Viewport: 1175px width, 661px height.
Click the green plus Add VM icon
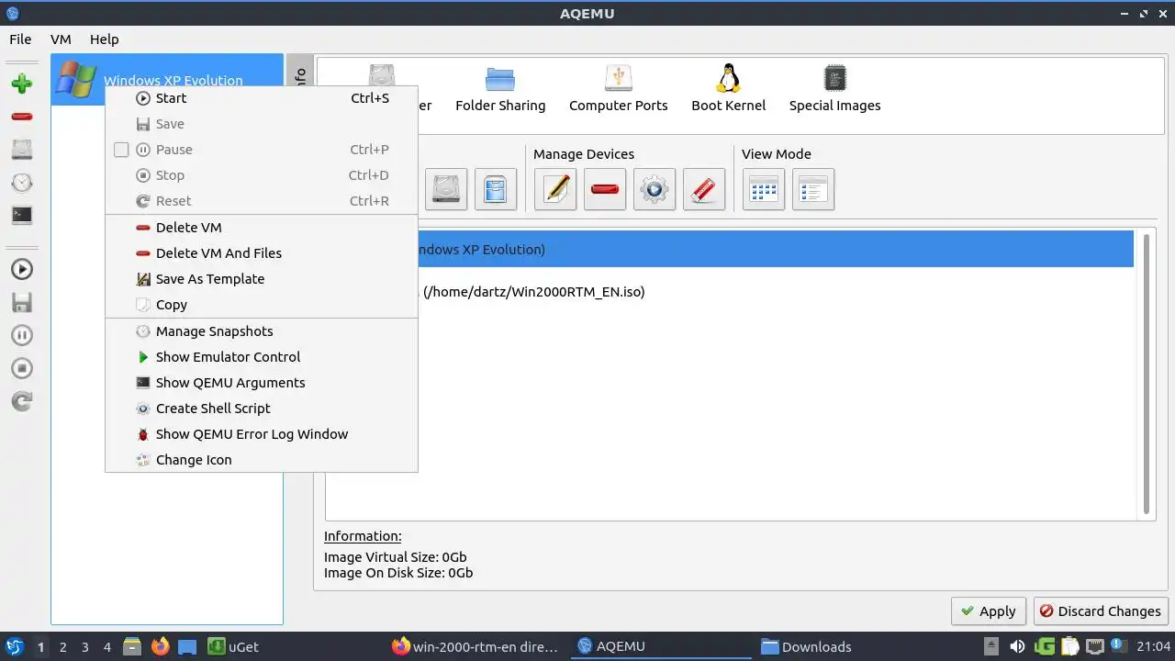(22, 84)
